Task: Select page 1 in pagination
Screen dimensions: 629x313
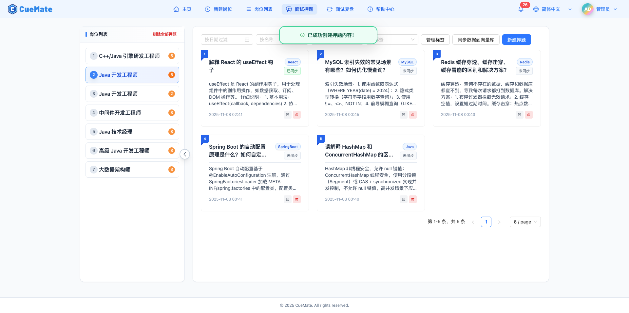Action: click(486, 222)
